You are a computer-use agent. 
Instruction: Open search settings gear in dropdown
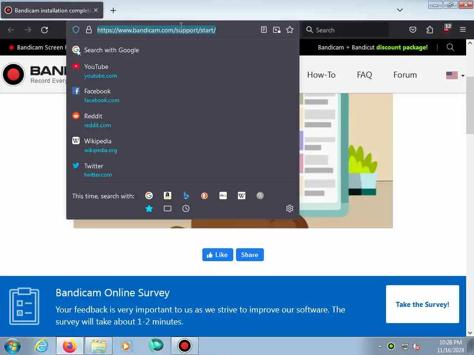[290, 208]
